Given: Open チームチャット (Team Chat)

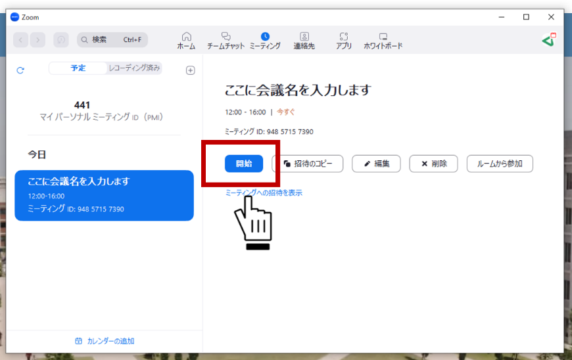Looking at the screenshot, I should [226, 41].
